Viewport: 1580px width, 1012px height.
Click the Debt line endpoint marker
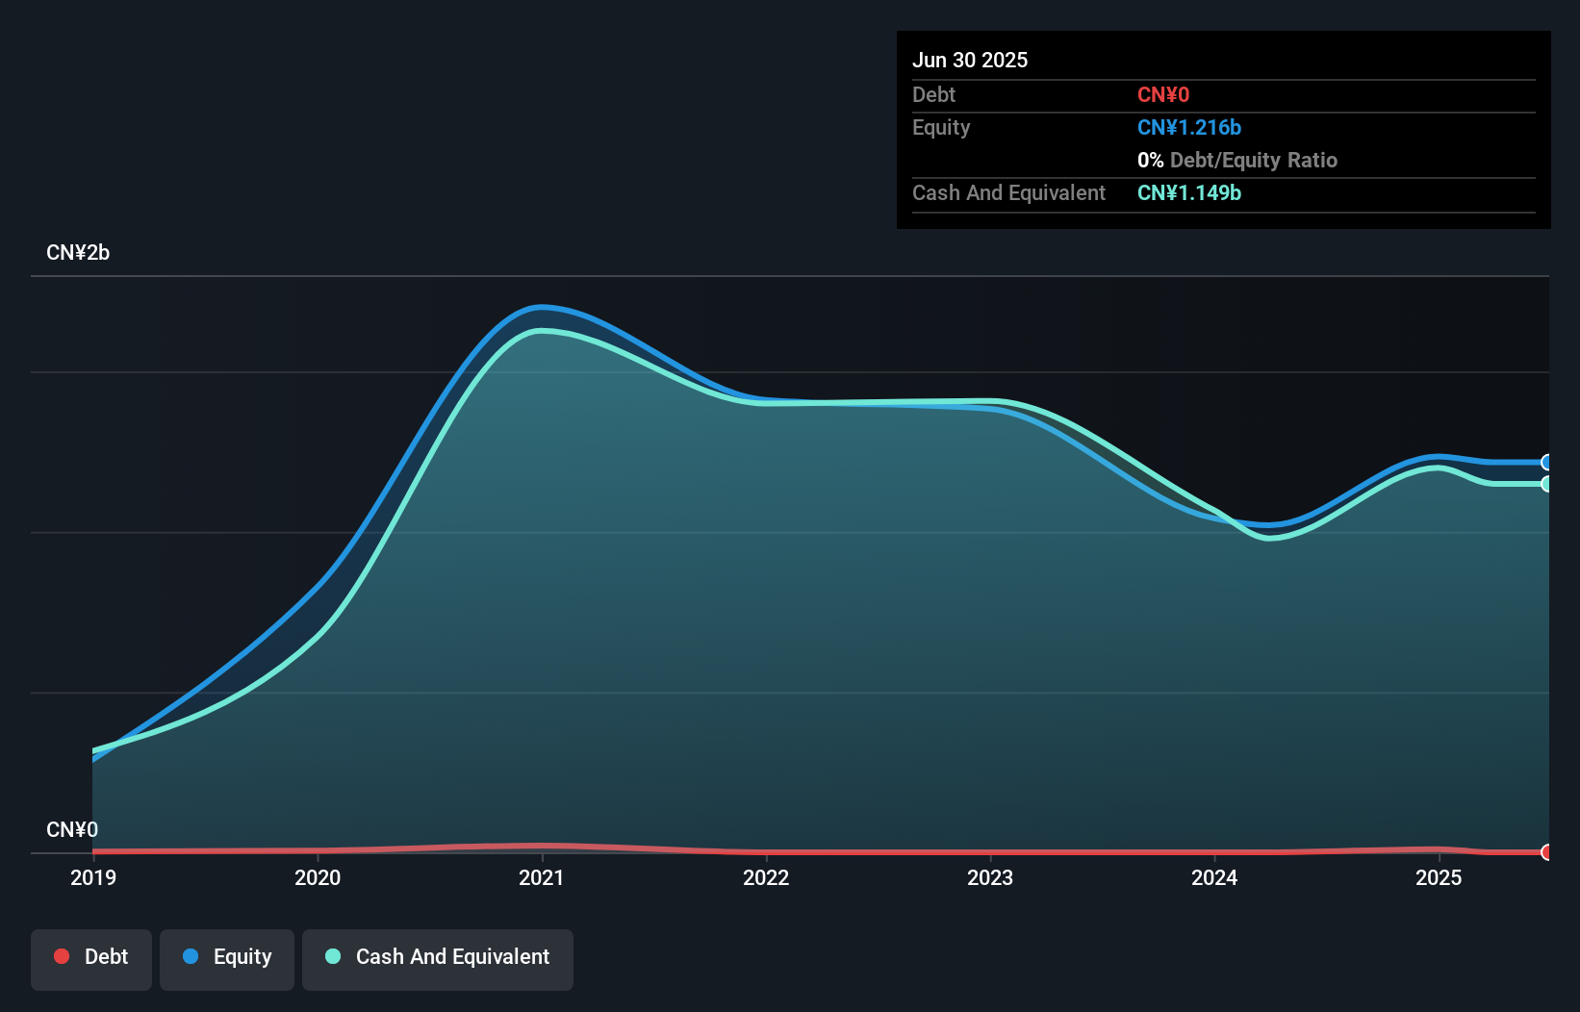click(1547, 852)
